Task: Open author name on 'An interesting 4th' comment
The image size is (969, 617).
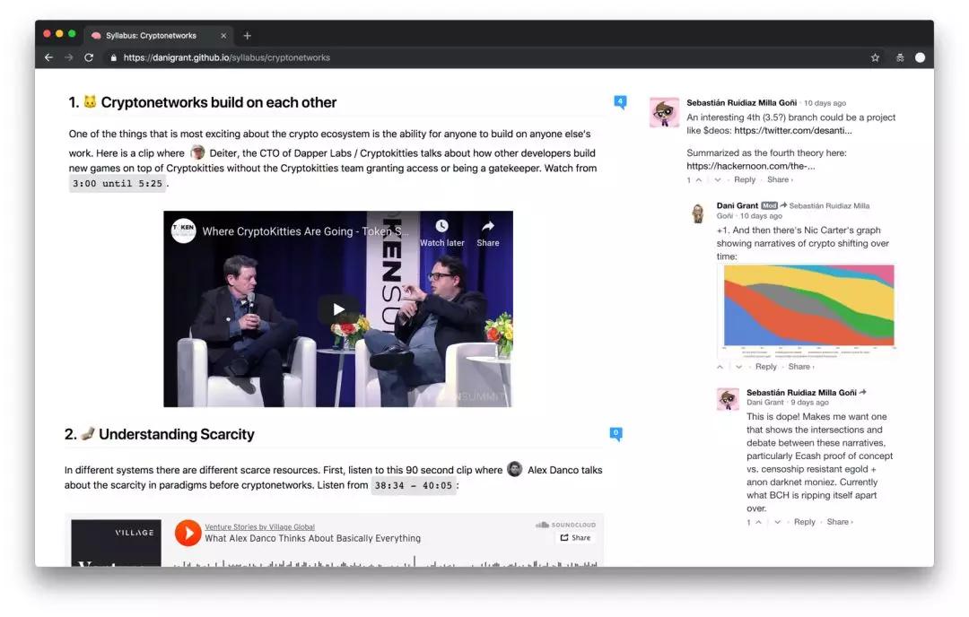Action: tap(742, 103)
